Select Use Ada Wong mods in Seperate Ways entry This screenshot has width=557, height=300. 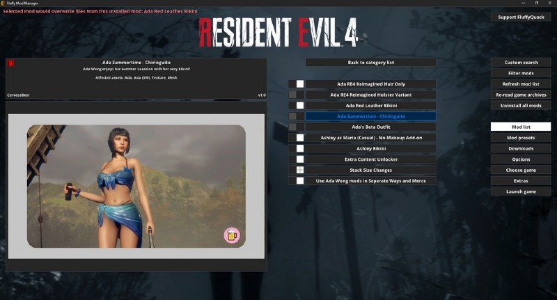coord(371,181)
